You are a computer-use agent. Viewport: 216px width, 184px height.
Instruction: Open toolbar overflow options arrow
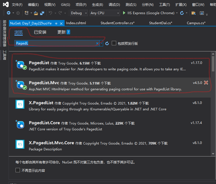click(x=207, y=14)
